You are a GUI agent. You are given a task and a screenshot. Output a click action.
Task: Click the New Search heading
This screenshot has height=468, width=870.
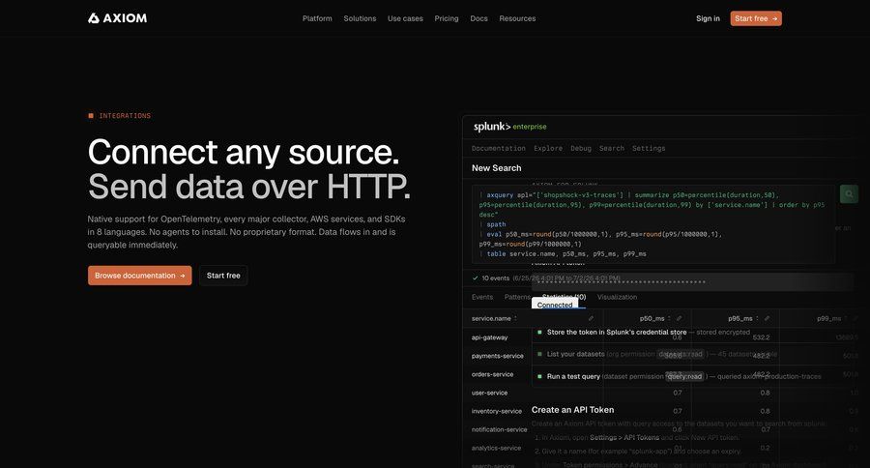click(497, 167)
